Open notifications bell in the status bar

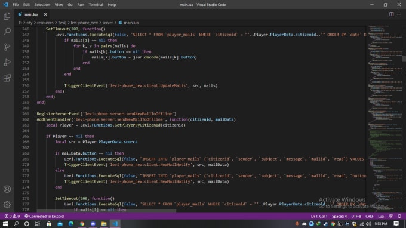point(399,216)
